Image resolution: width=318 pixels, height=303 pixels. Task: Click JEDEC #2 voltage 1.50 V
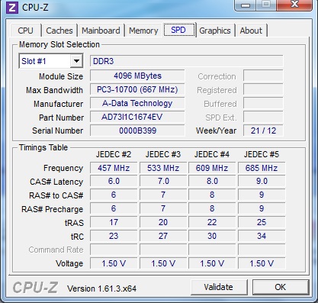[114, 263]
